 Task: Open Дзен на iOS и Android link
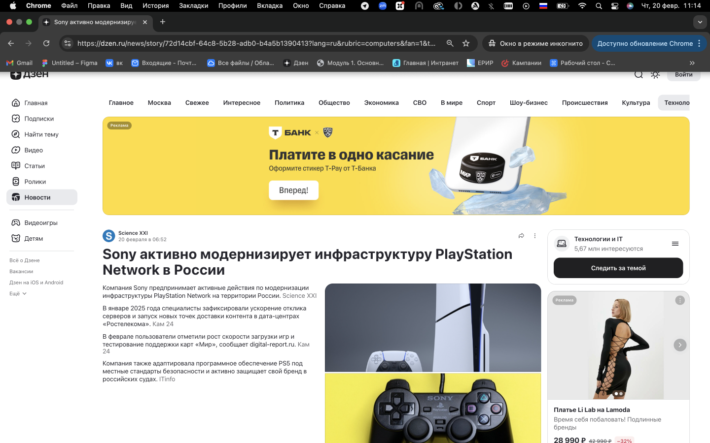tap(36, 283)
